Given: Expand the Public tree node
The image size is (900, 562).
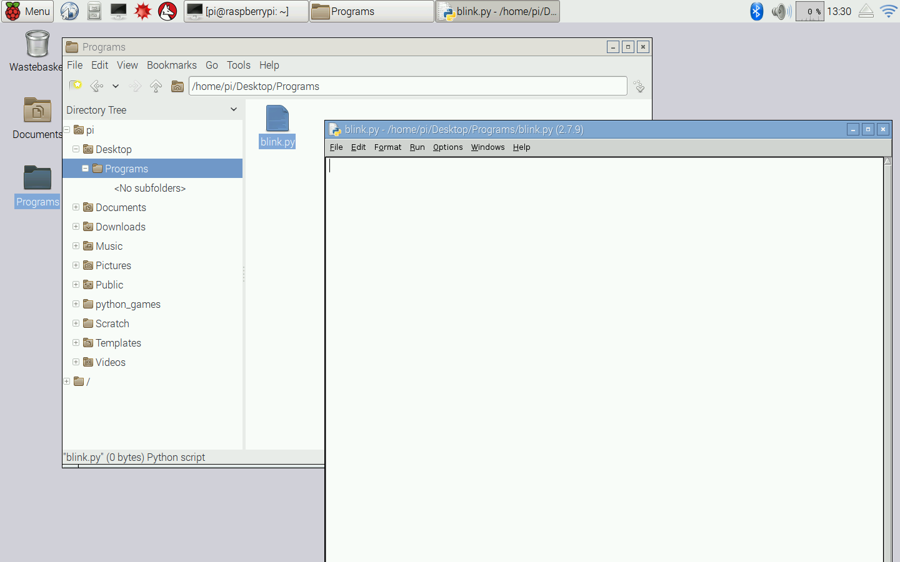Looking at the screenshot, I should [76, 284].
